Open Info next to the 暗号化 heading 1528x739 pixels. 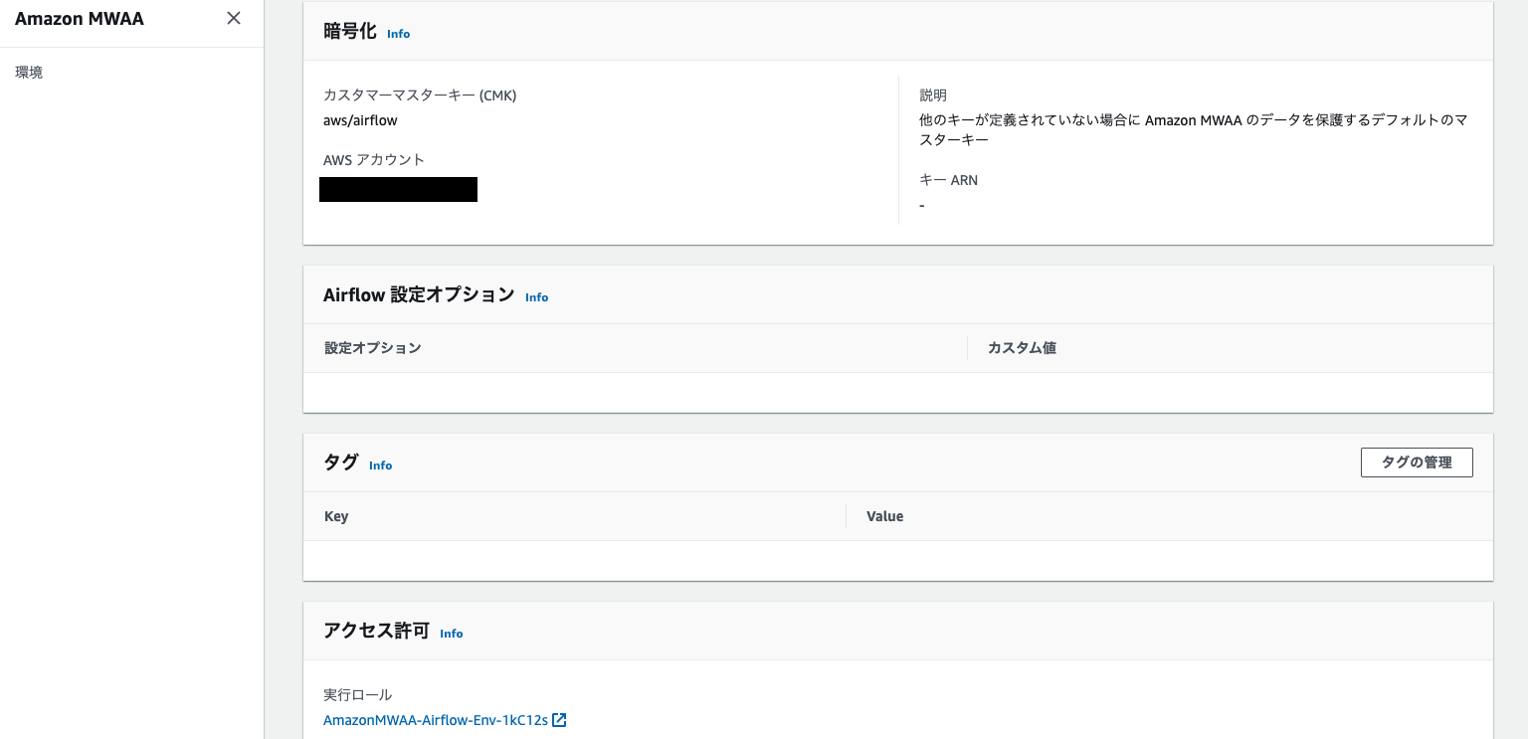398,33
